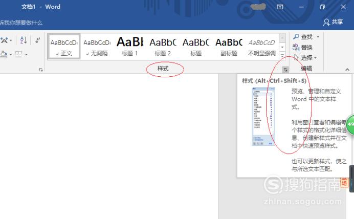This screenshot has width=354, height=219.
Task: Minimize the Word window
Action: 301,7
